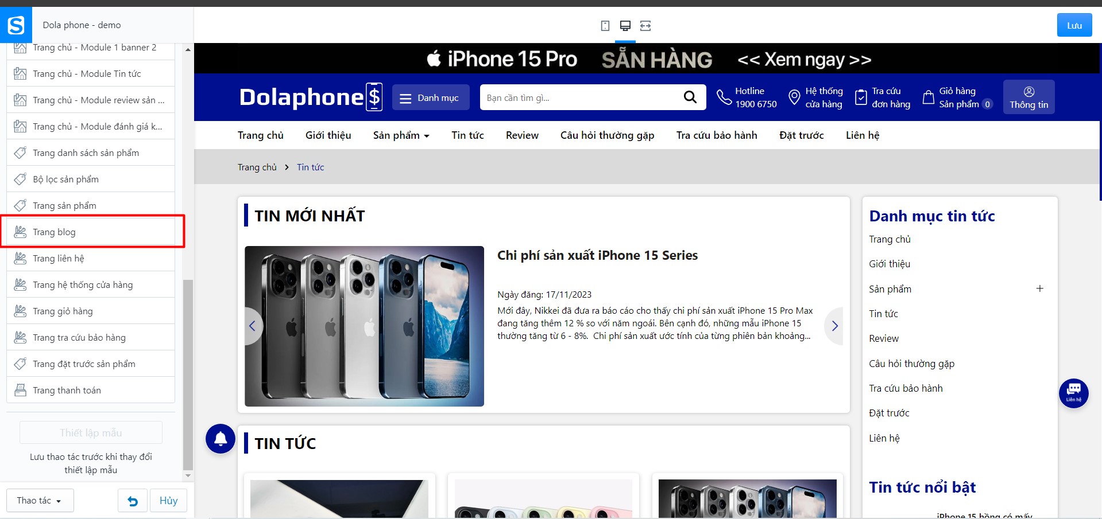Switch preview to mobile device view
The height and width of the screenshot is (519, 1102).
(605, 26)
